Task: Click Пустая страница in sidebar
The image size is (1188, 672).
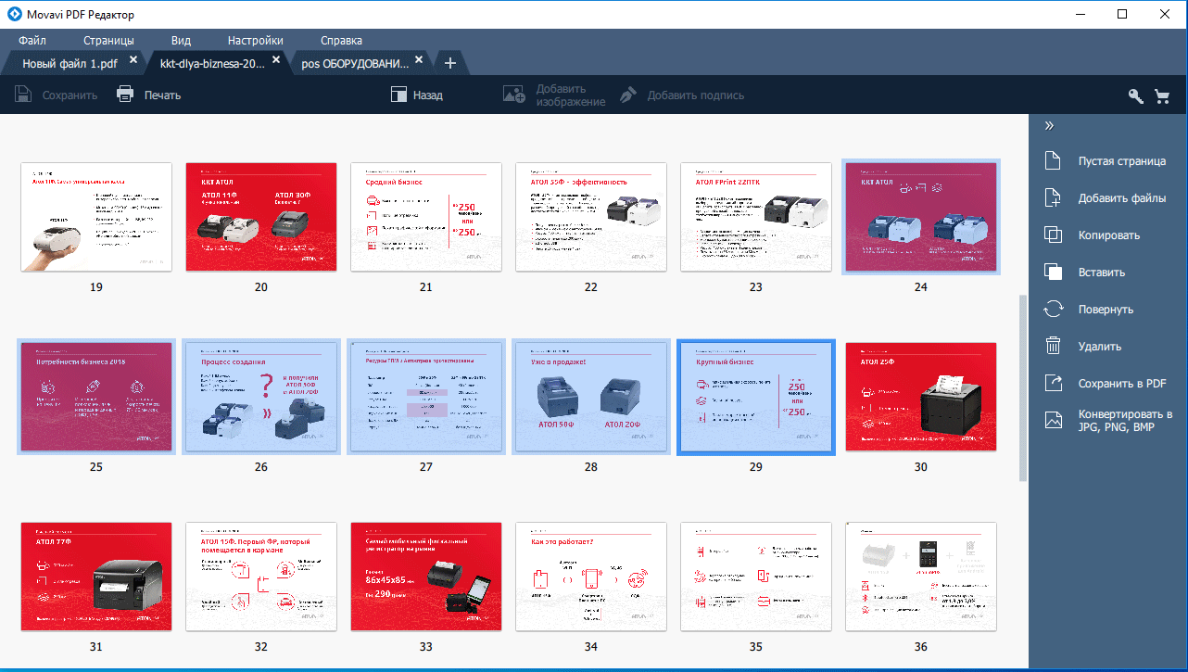Action: (x=1122, y=161)
